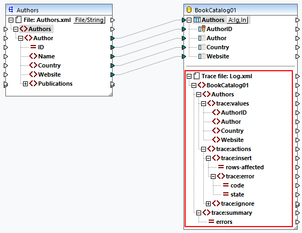Click the Website column icon in database table
Screen dimensions: 302x233
click(202, 56)
